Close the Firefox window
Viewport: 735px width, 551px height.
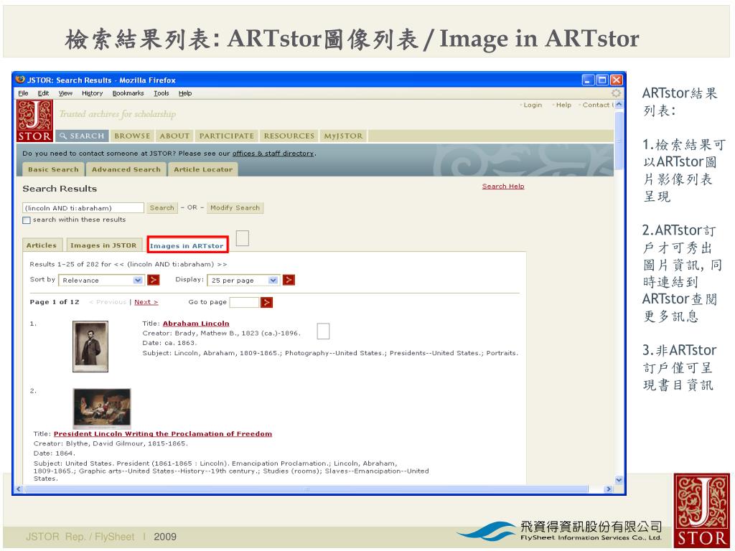pos(617,80)
